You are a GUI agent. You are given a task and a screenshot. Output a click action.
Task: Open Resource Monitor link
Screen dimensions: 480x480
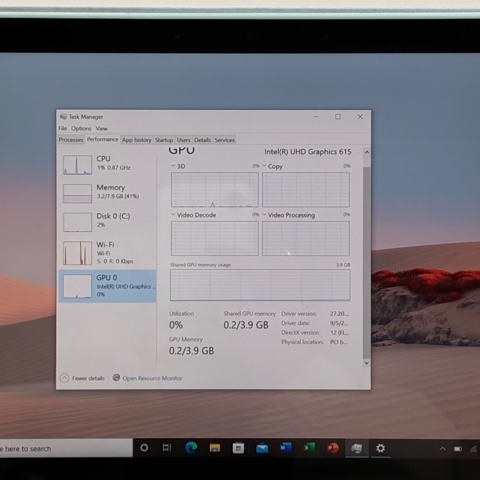[148, 378]
